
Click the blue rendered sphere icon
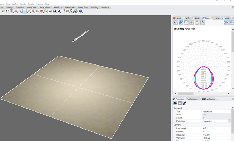coord(59,11)
